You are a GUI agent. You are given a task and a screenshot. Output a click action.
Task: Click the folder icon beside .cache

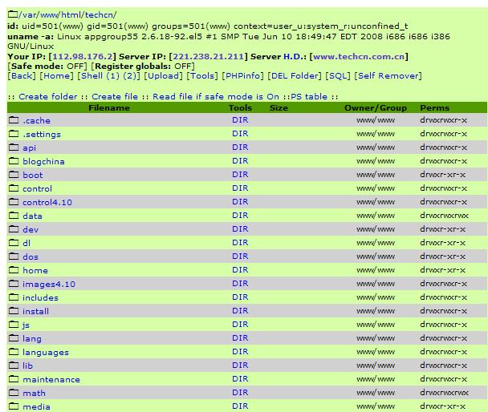pyautogui.click(x=13, y=120)
